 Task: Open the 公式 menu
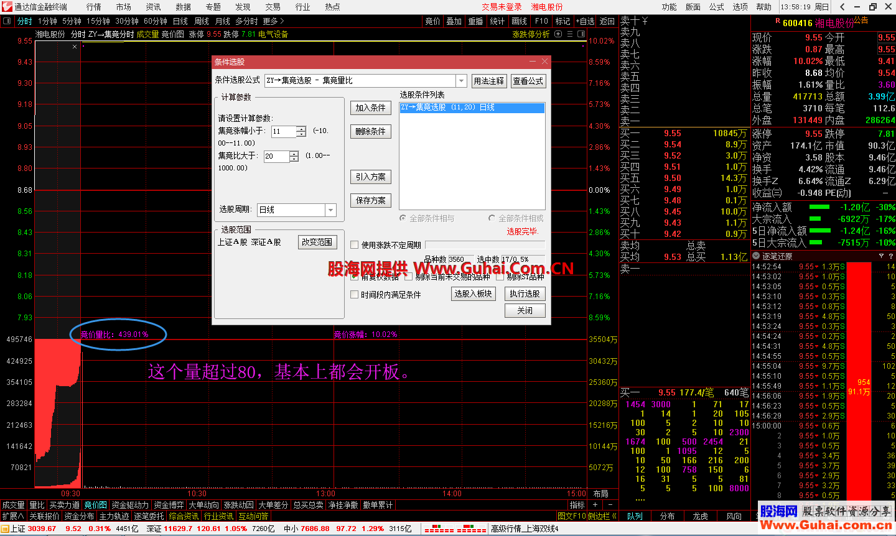(717, 7)
